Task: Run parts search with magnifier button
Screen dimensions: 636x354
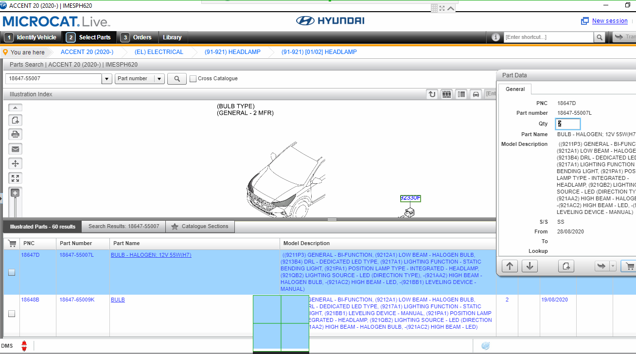Action: 177,79
